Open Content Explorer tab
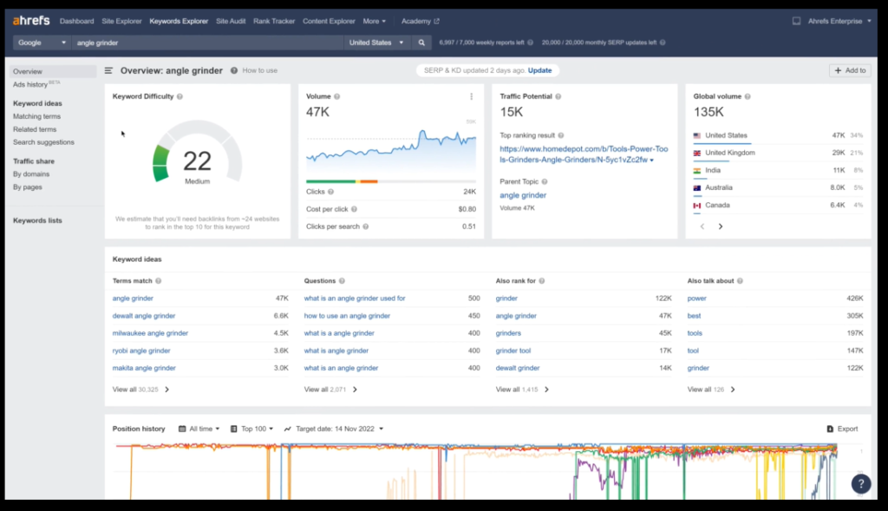This screenshot has height=511, width=888. tap(329, 22)
